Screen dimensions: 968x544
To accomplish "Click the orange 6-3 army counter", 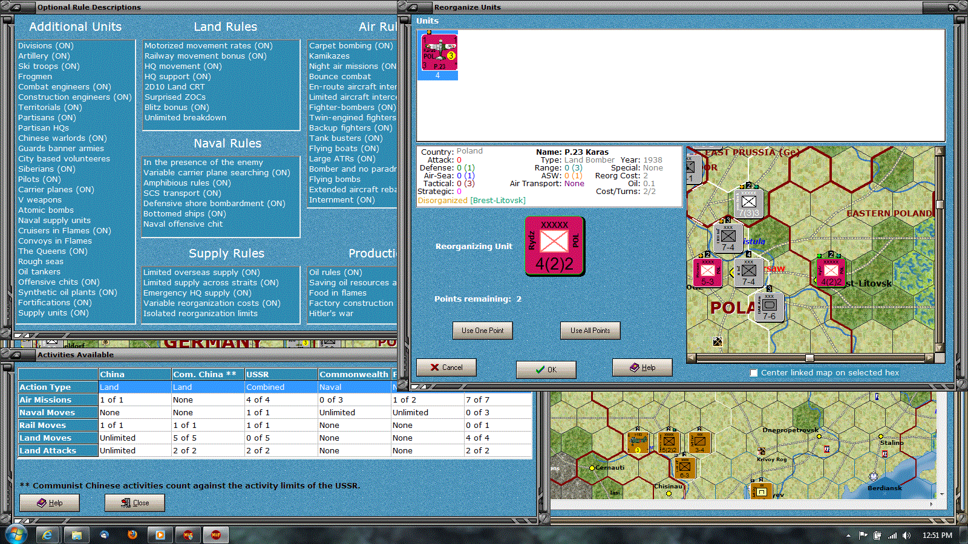I will (x=684, y=467).
